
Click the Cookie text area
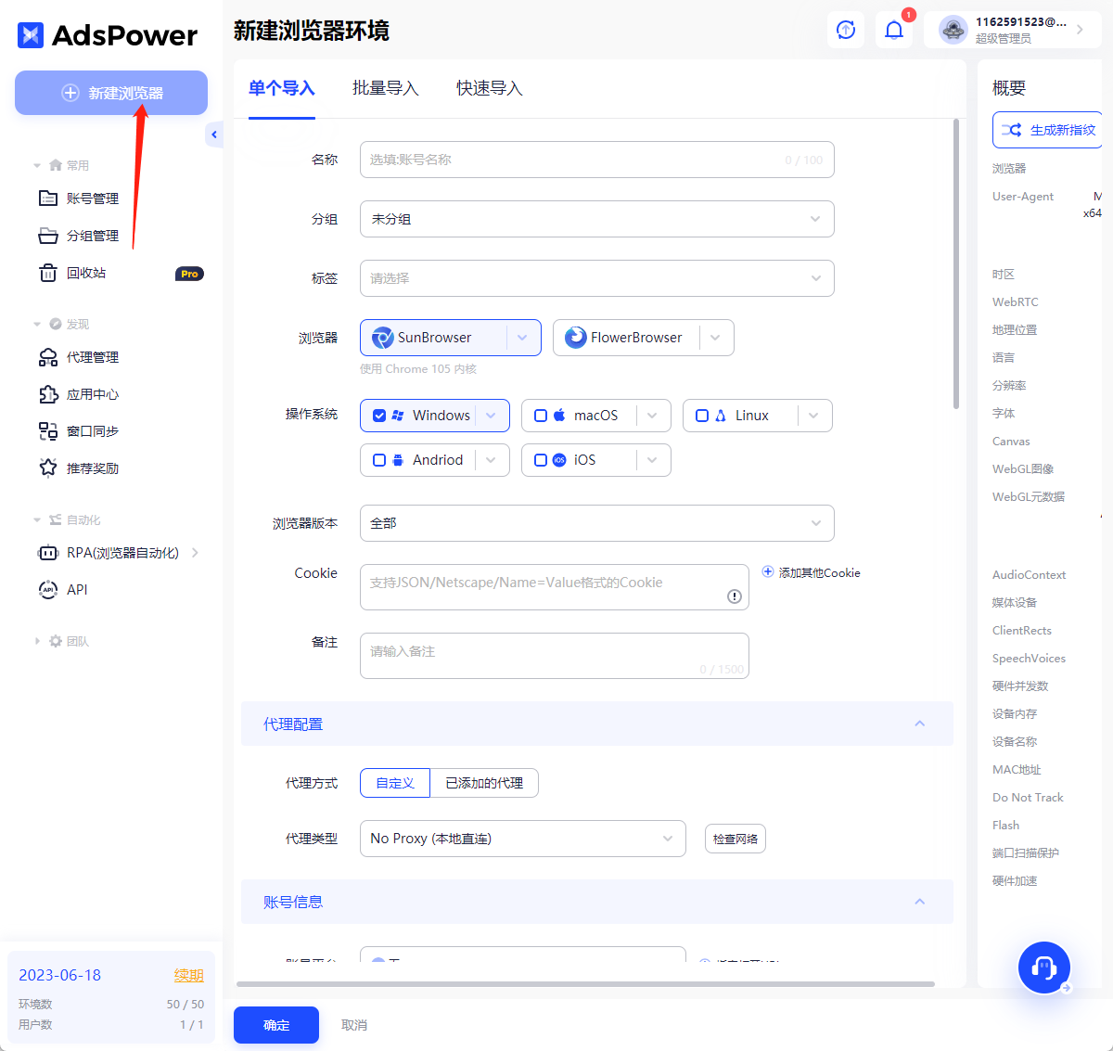click(x=555, y=587)
